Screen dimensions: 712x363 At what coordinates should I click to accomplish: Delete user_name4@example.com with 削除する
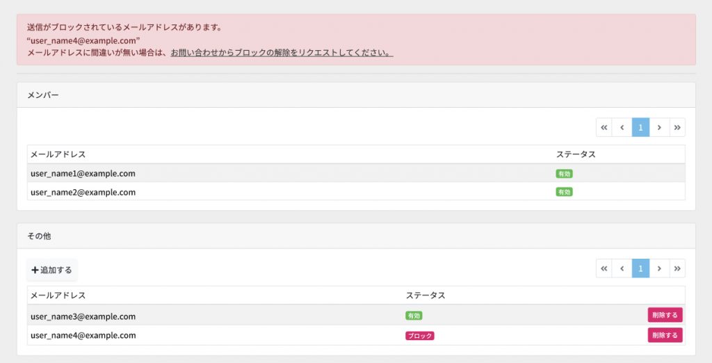pyautogui.click(x=665, y=335)
